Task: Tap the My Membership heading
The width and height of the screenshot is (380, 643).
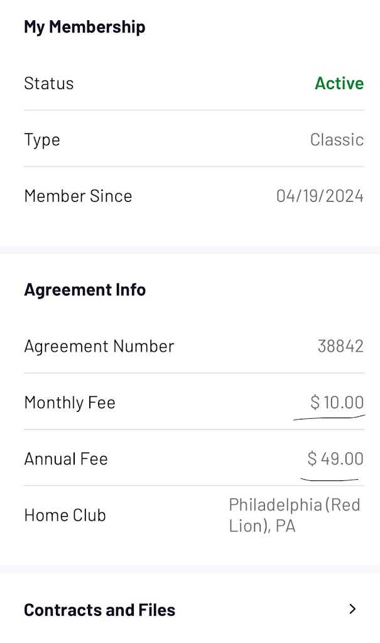Action: pos(84,27)
